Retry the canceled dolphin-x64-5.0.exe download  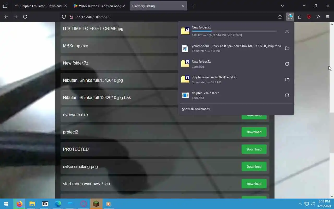point(287,95)
